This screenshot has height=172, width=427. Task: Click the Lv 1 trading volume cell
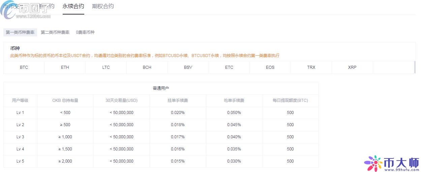[122, 113]
